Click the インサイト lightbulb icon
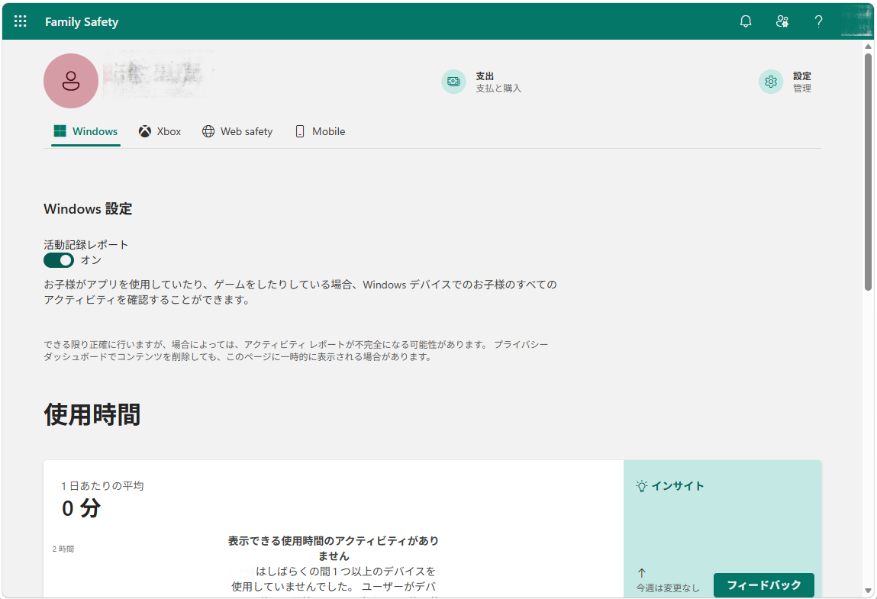Image resolution: width=877 pixels, height=599 pixels. [x=641, y=486]
